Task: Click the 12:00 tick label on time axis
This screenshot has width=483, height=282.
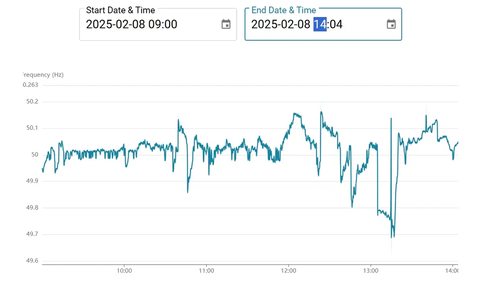Action: click(289, 271)
